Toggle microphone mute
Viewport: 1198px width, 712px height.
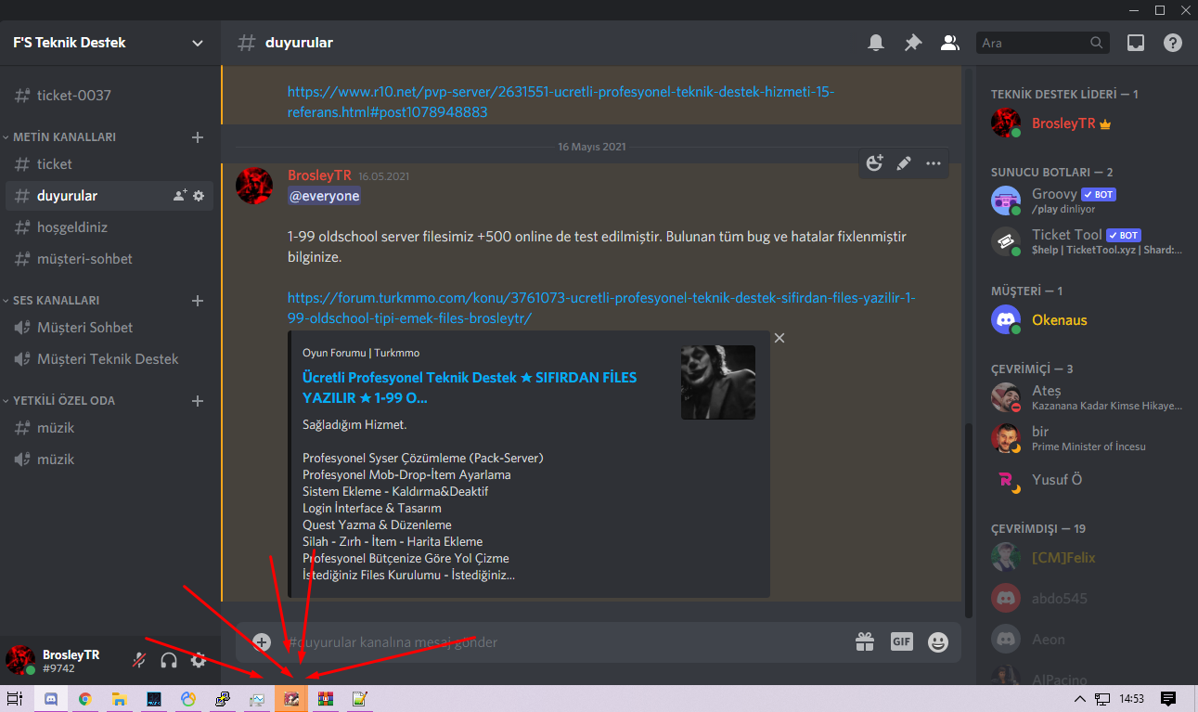point(139,661)
